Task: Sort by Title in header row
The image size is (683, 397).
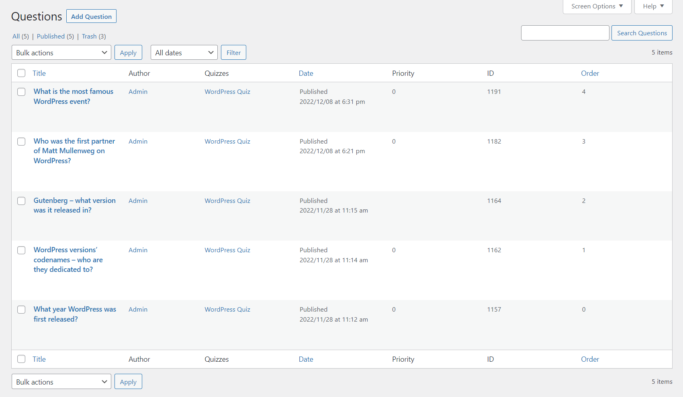Action: tap(39, 73)
